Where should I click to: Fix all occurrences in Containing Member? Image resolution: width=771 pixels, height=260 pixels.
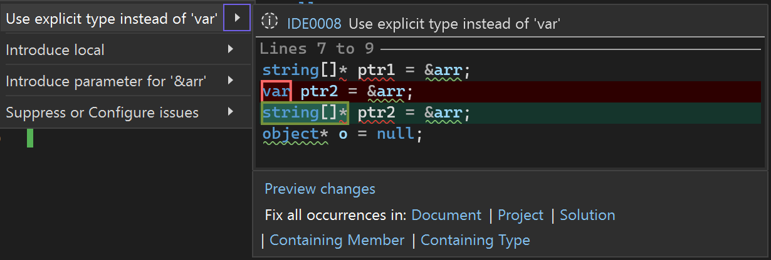pos(337,240)
